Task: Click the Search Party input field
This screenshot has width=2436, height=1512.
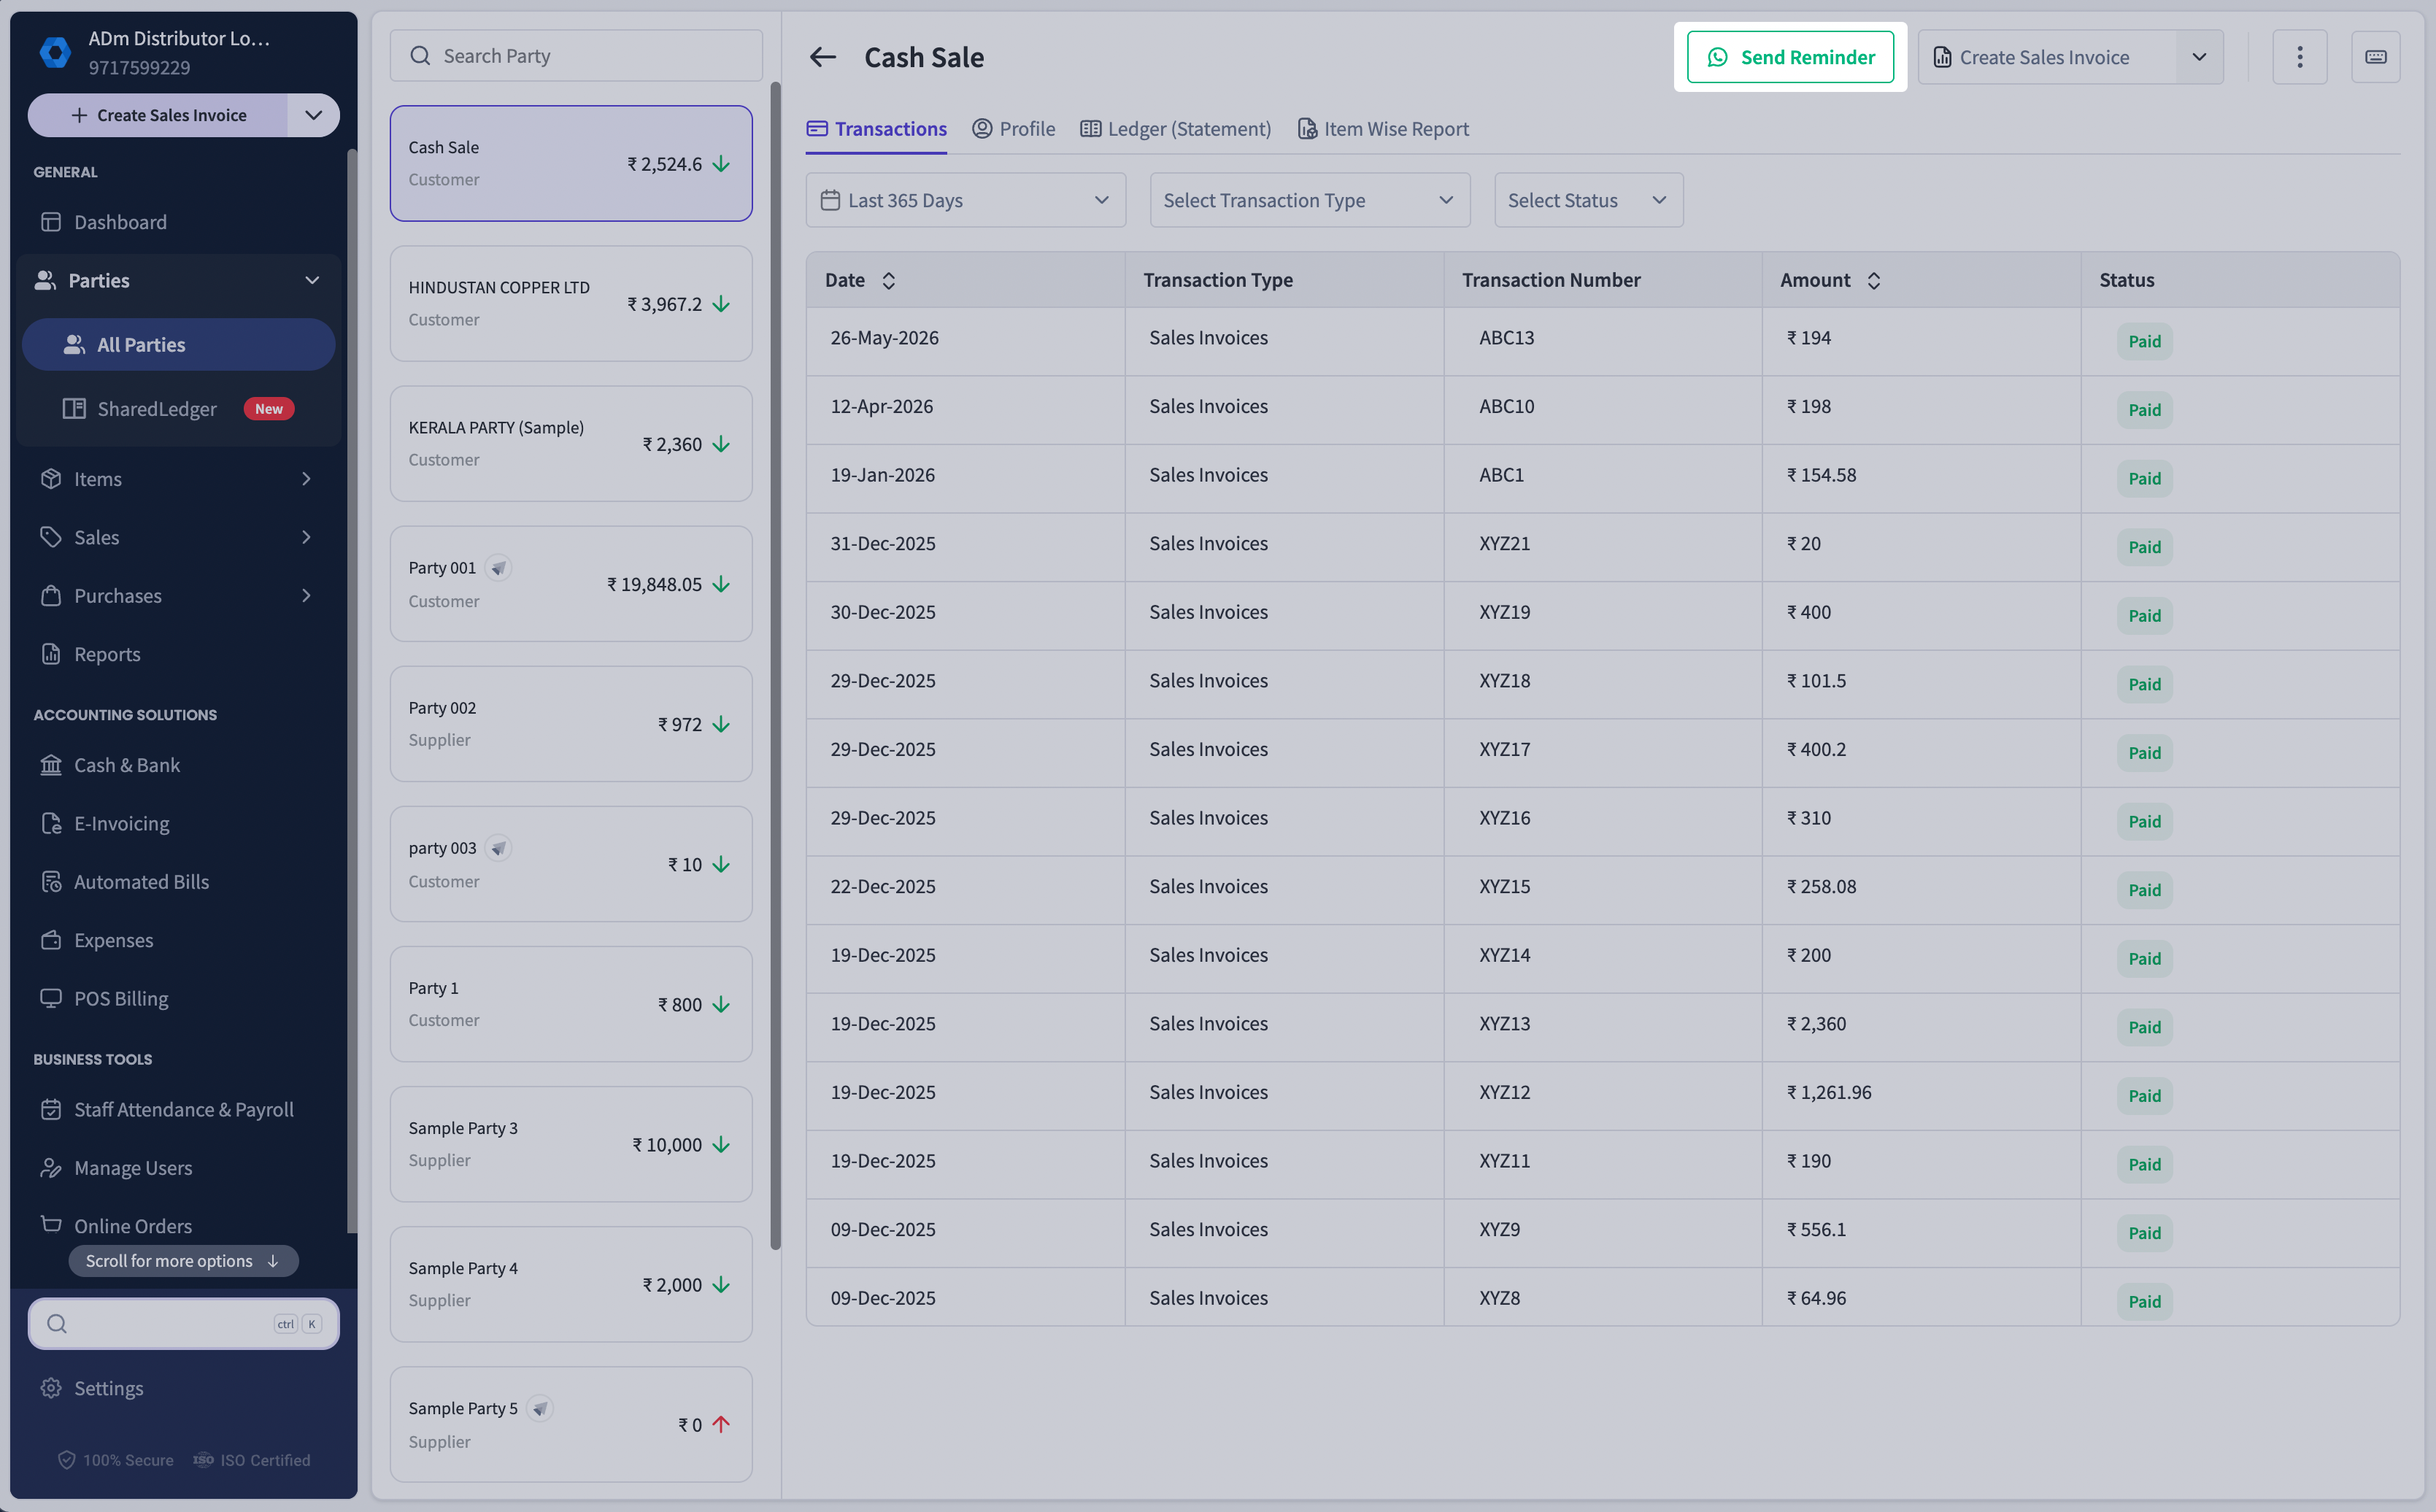Action: (x=576, y=56)
